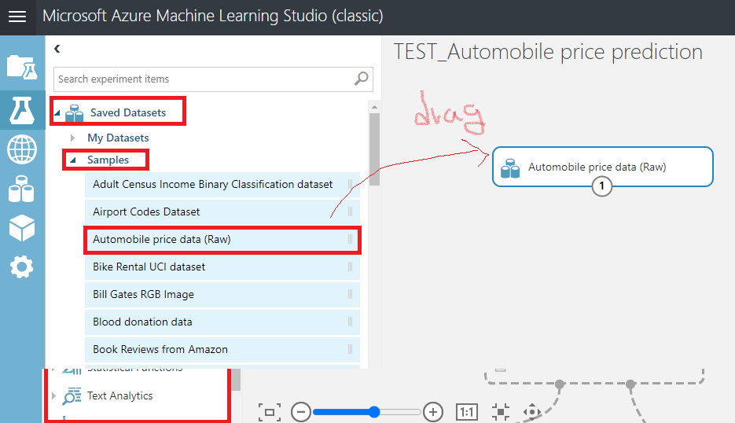Select Automobile price data (Raw) in list
This screenshot has height=423, width=735.
(222, 240)
